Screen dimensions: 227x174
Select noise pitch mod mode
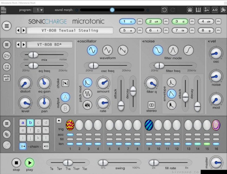click(87, 105)
